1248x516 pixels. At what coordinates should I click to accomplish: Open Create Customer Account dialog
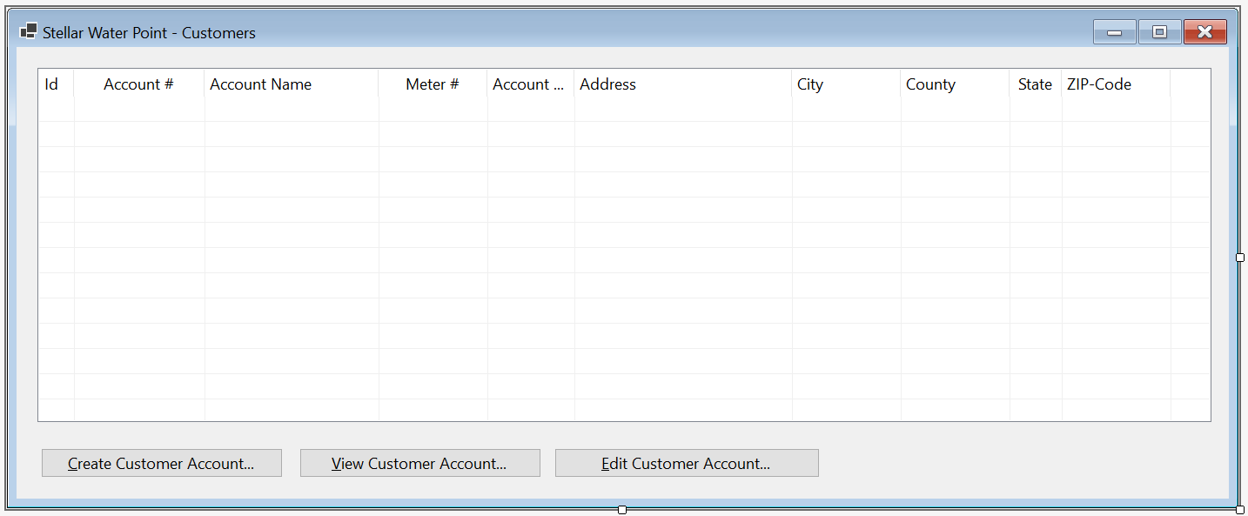(162, 463)
